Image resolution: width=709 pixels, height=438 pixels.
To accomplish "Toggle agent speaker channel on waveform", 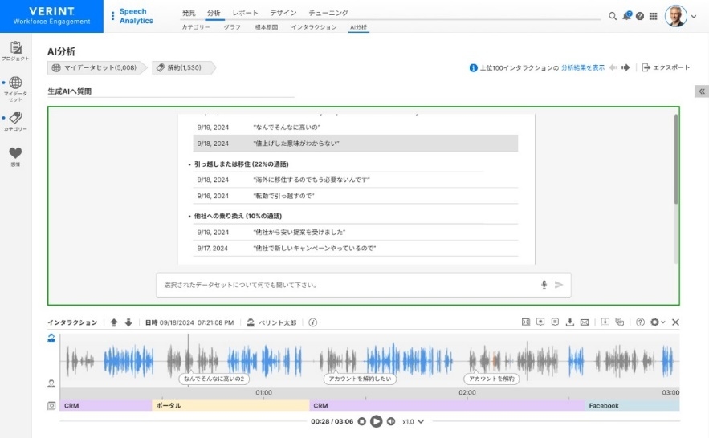I will coord(51,339).
